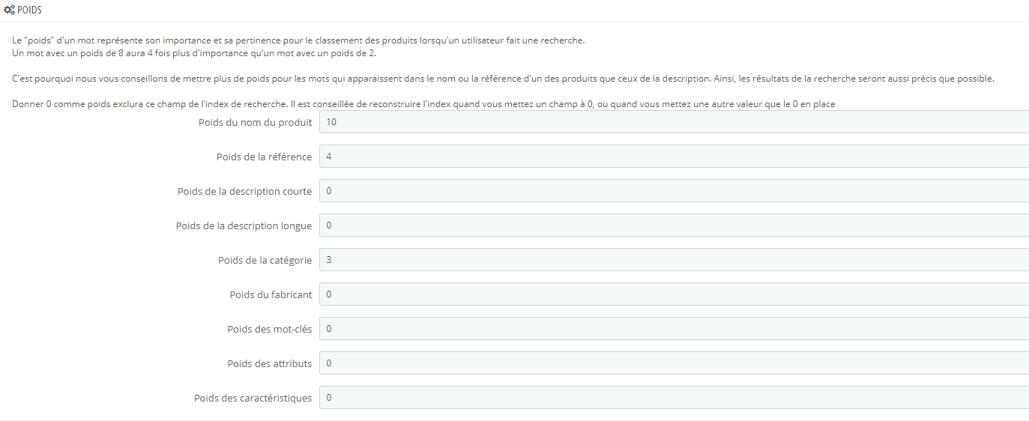Click the POIDS panel heading text

[29, 10]
